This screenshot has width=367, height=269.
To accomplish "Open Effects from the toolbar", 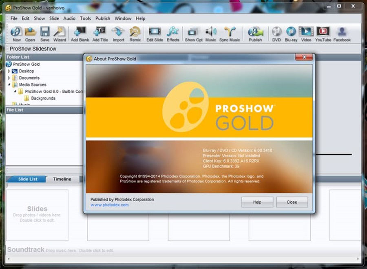I will pyautogui.click(x=173, y=33).
